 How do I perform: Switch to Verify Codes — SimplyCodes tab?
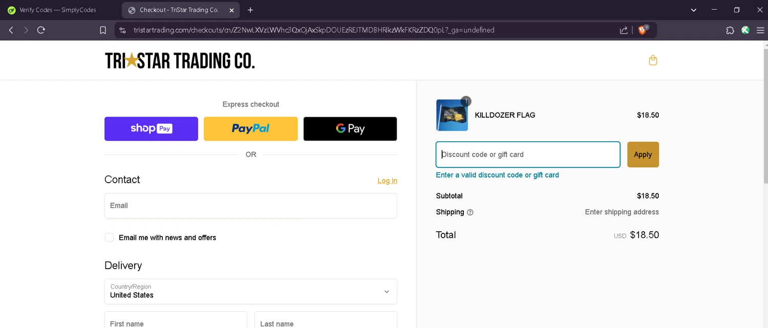pyautogui.click(x=57, y=10)
